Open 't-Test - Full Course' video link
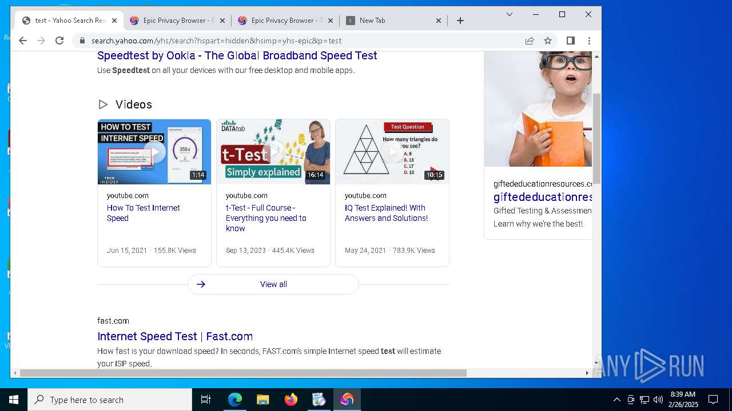The height and width of the screenshot is (411, 732). 266,218
